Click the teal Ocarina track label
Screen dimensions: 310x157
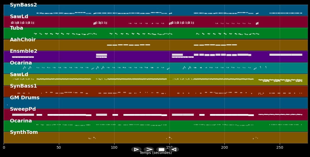pos(21,63)
